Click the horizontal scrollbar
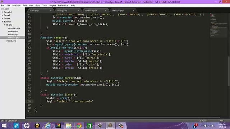This screenshot has height=129, width=230. (123, 118)
